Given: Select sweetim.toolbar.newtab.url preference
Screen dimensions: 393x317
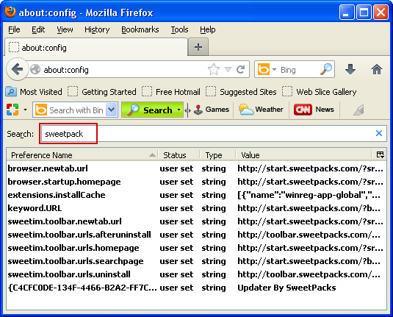Looking at the screenshot, I should [x=196, y=221].
